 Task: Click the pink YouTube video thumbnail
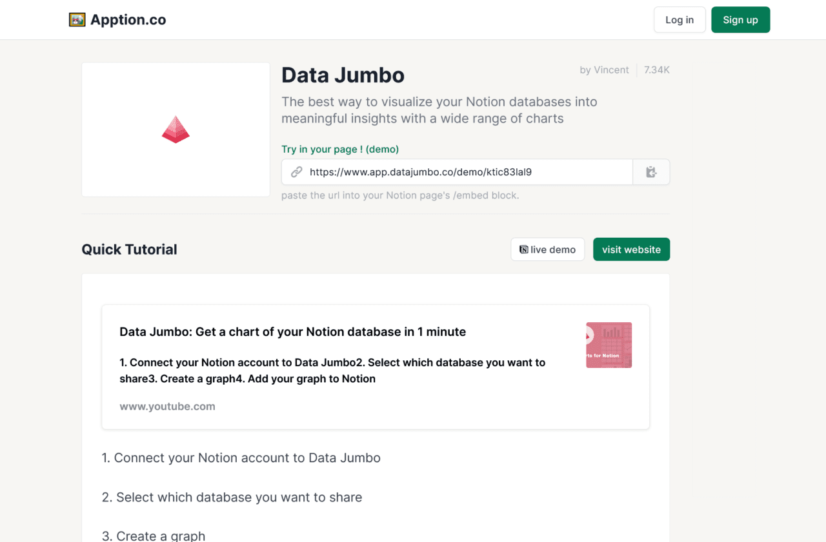[609, 345]
